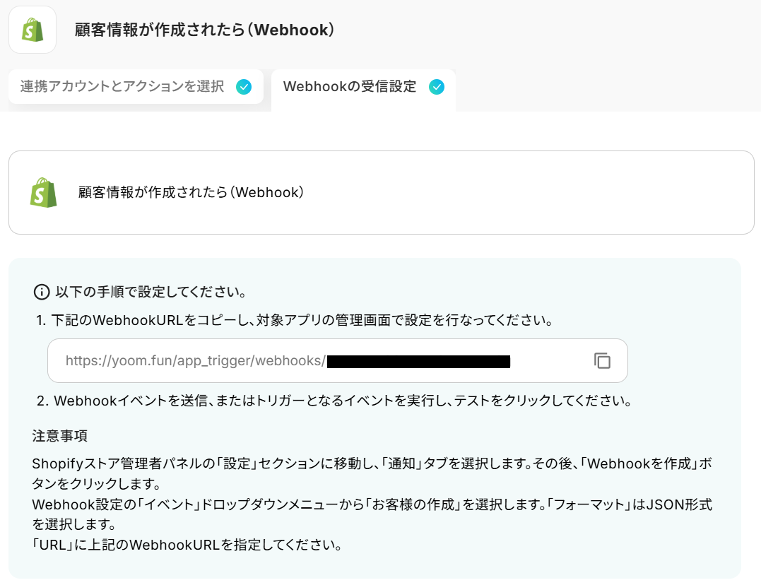Select the 顧客情報が作成されたら (Webhook) card title
The height and width of the screenshot is (585, 761).
point(191,192)
